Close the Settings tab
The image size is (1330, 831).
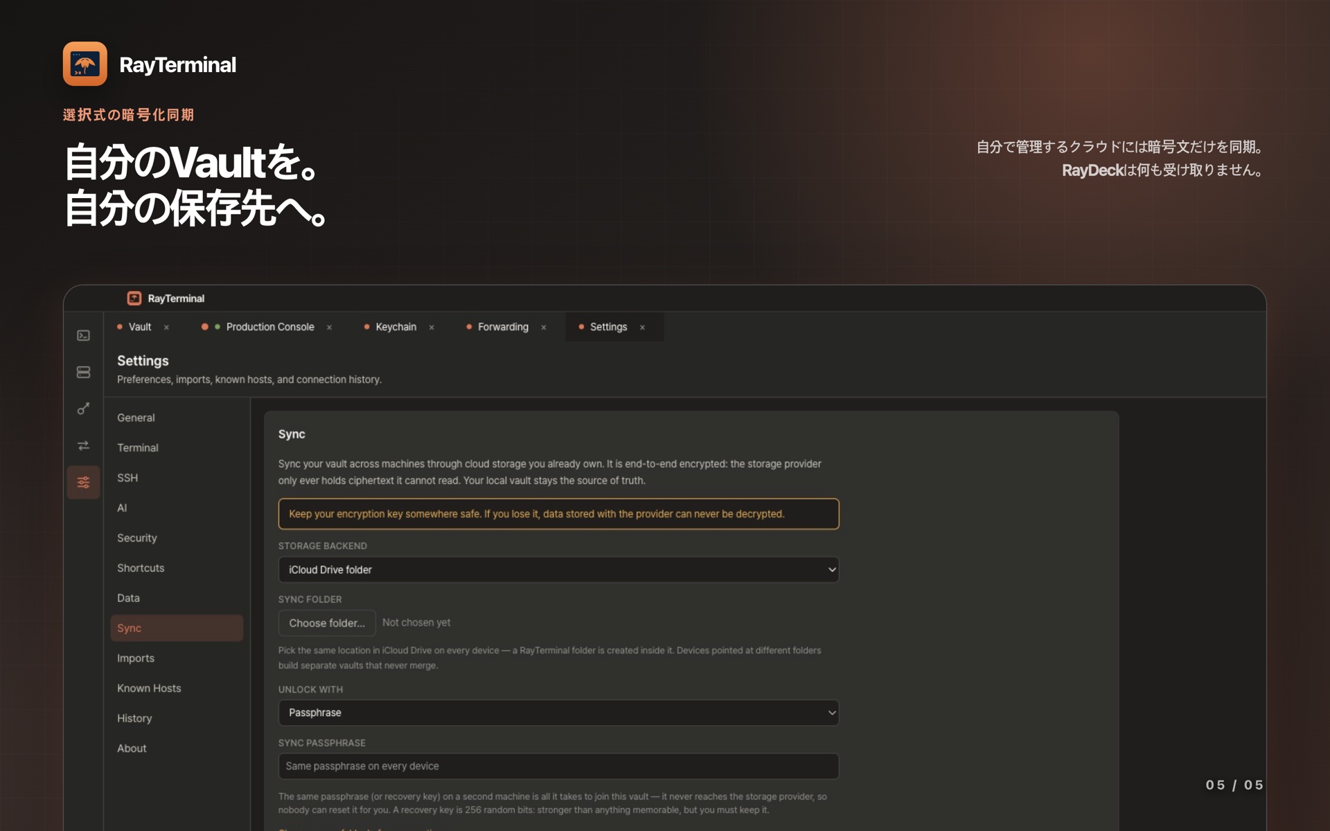pyautogui.click(x=642, y=328)
